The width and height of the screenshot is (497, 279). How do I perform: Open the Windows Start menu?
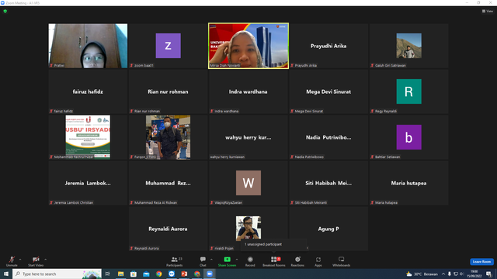(x=6, y=274)
